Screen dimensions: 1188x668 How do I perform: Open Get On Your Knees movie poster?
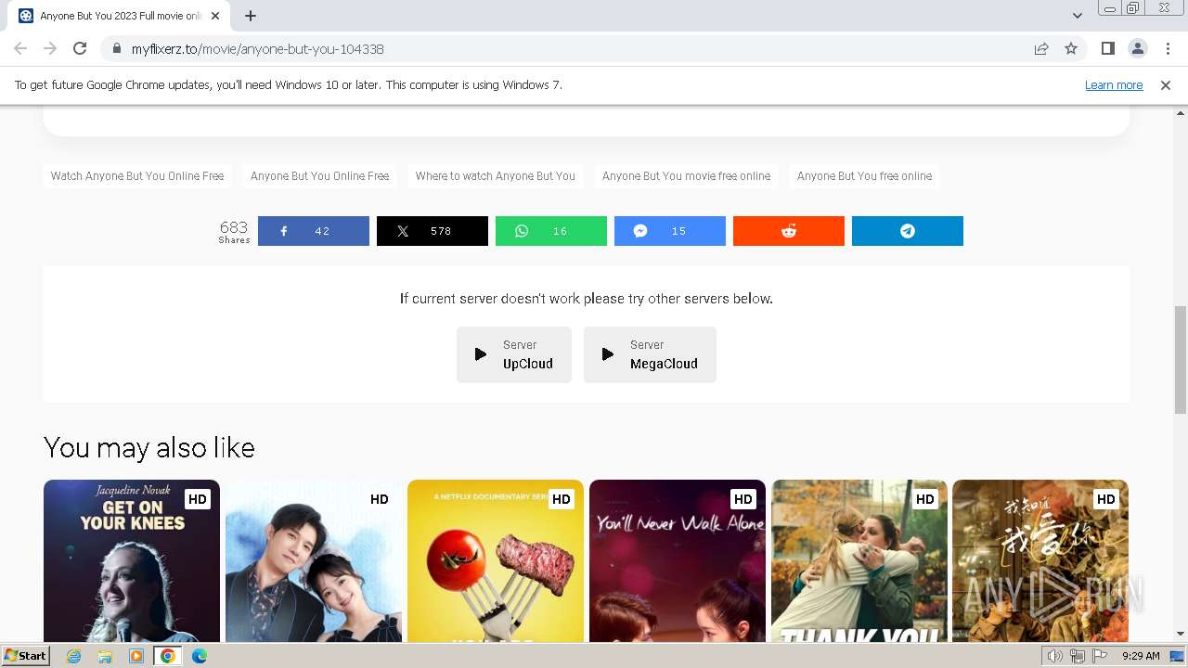click(x=132, y=560)
